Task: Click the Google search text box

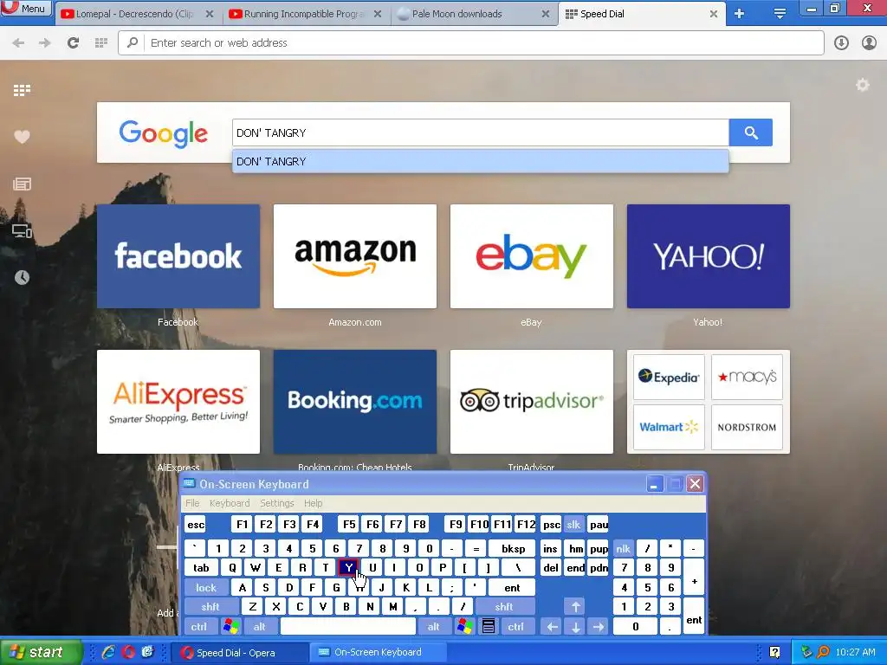Action: [480, 132]
